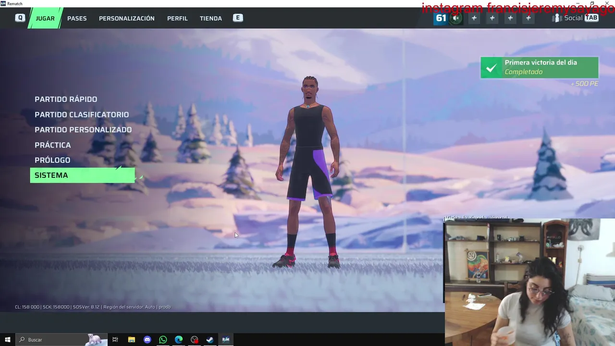Open Microsoft Edge from the taskbar

pyautogui.click(x=179, y=340)
